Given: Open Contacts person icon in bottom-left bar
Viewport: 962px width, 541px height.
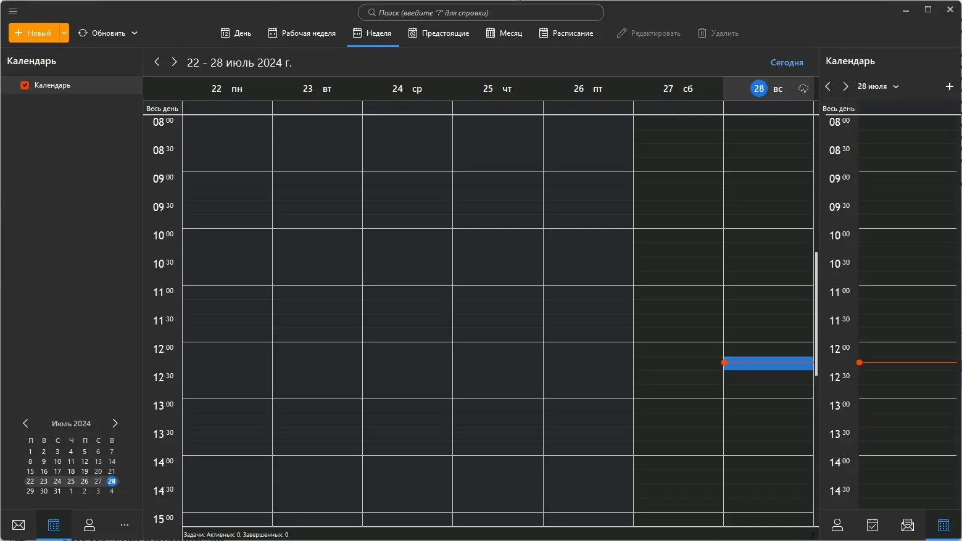Looking at the screenshot, I should coord(89,525).
